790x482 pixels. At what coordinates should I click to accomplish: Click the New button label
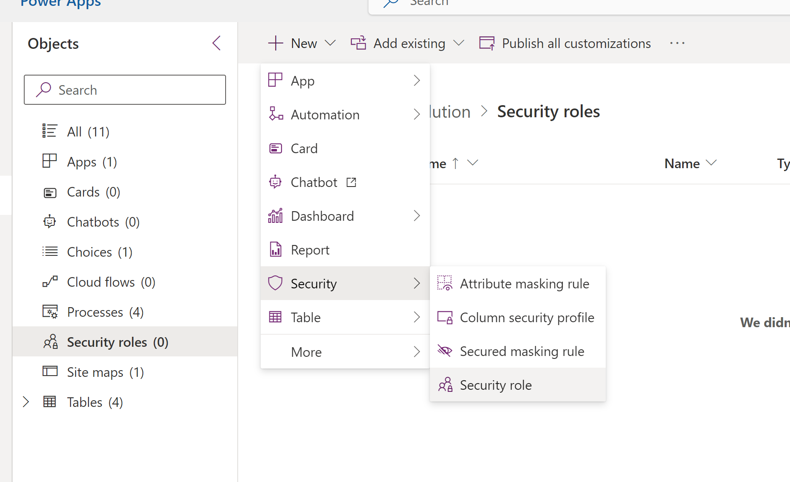pyautogui.click(x=304, y=43)
